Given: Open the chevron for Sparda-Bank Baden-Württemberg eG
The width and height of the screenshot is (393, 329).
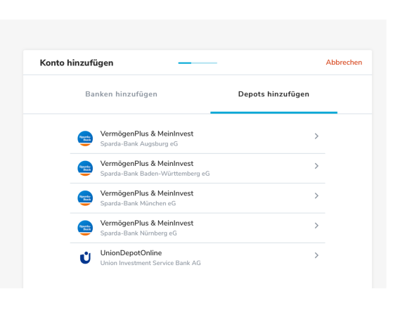Looking at the screenshot, I should point(316,166).
